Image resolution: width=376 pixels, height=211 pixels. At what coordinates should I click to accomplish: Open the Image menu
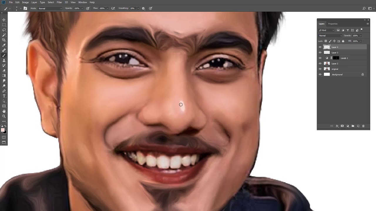[26, 2]
